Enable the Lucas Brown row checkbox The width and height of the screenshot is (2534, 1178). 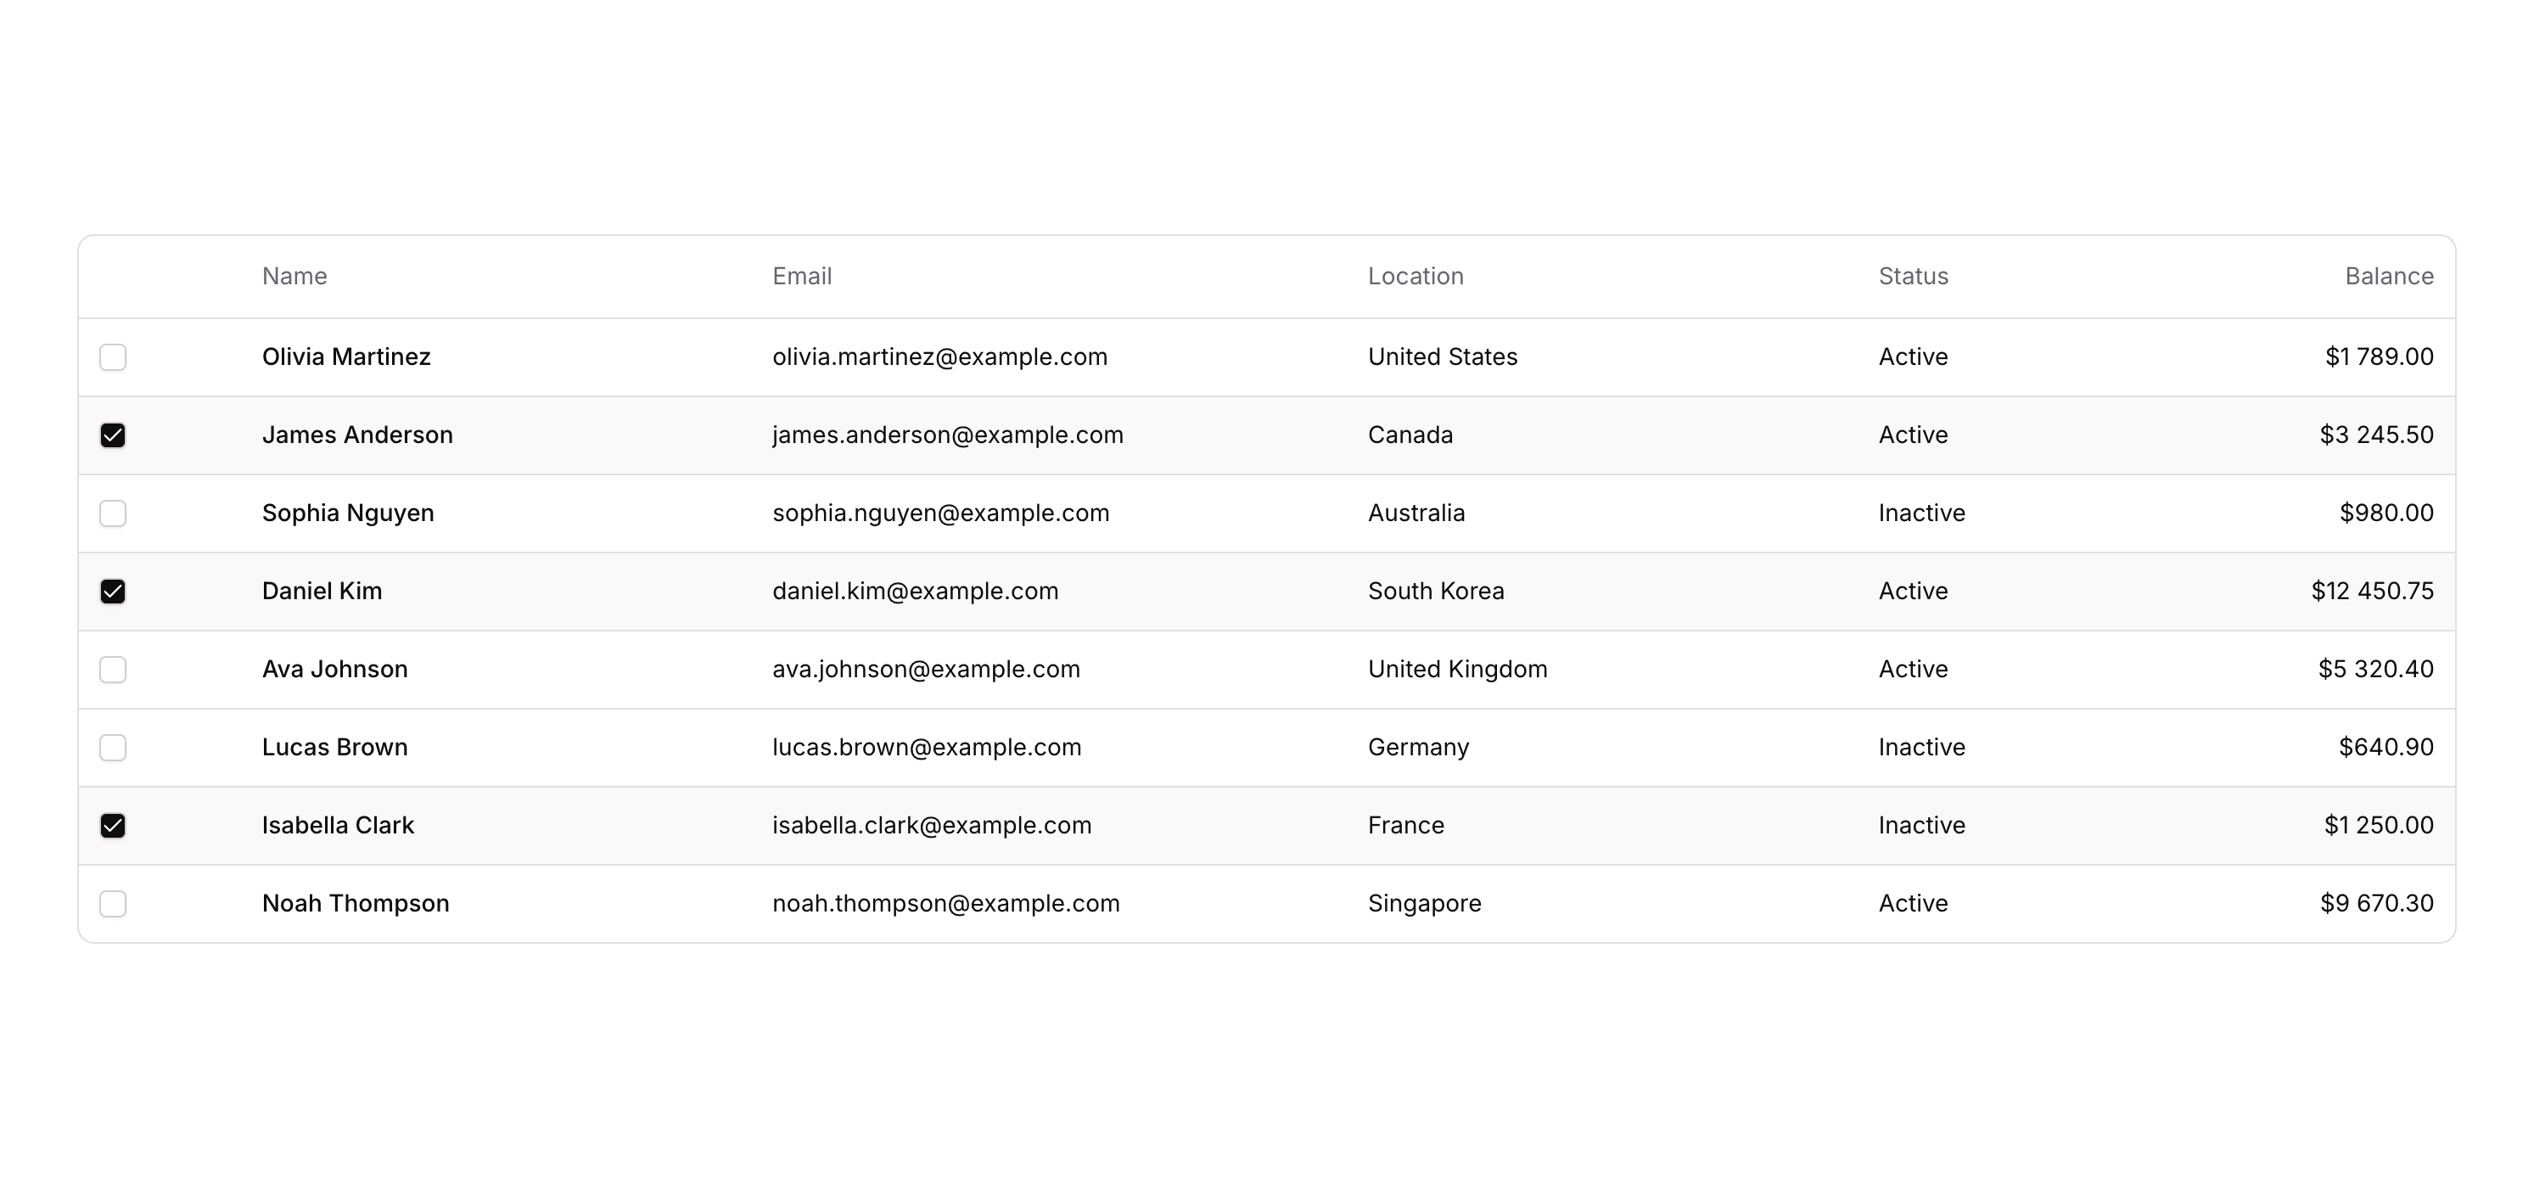[113, 748]
